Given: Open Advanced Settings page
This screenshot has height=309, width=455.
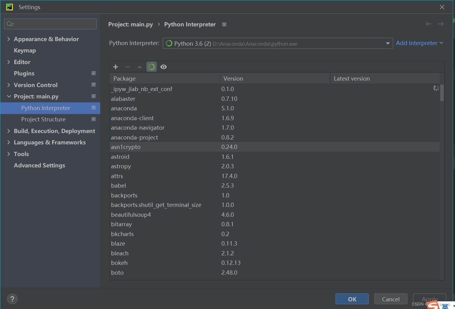Looking at the screenshot, I should 39,166.
